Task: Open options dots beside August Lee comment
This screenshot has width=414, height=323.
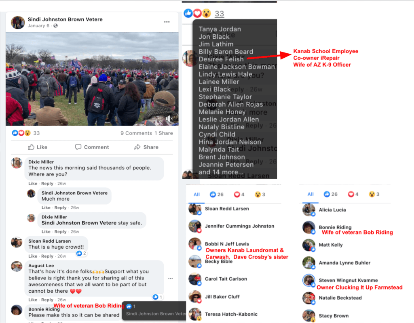Action: (171, 279)
